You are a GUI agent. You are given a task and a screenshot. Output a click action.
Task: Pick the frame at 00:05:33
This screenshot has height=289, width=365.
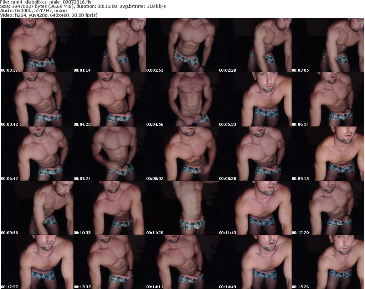tap(255, 99)
